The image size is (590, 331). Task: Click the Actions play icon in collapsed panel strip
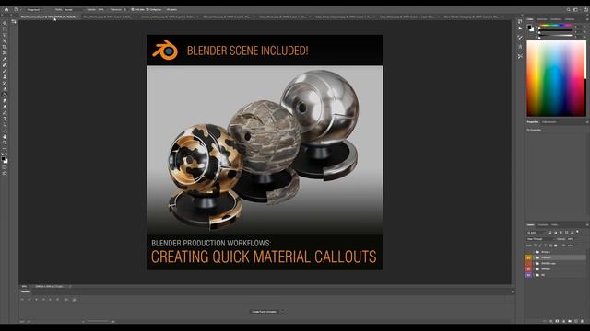[520, 29]
